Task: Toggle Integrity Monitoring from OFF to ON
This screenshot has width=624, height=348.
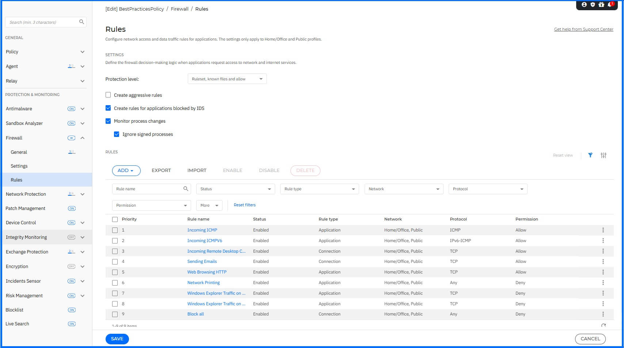Action: pos(72,237)
